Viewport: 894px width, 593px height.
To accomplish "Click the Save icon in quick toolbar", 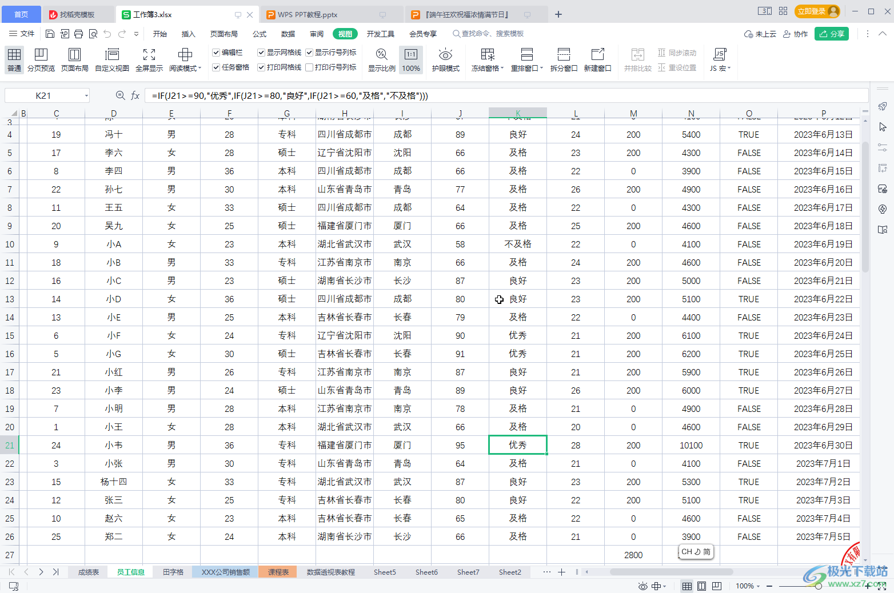I will [x=50, y=34].
